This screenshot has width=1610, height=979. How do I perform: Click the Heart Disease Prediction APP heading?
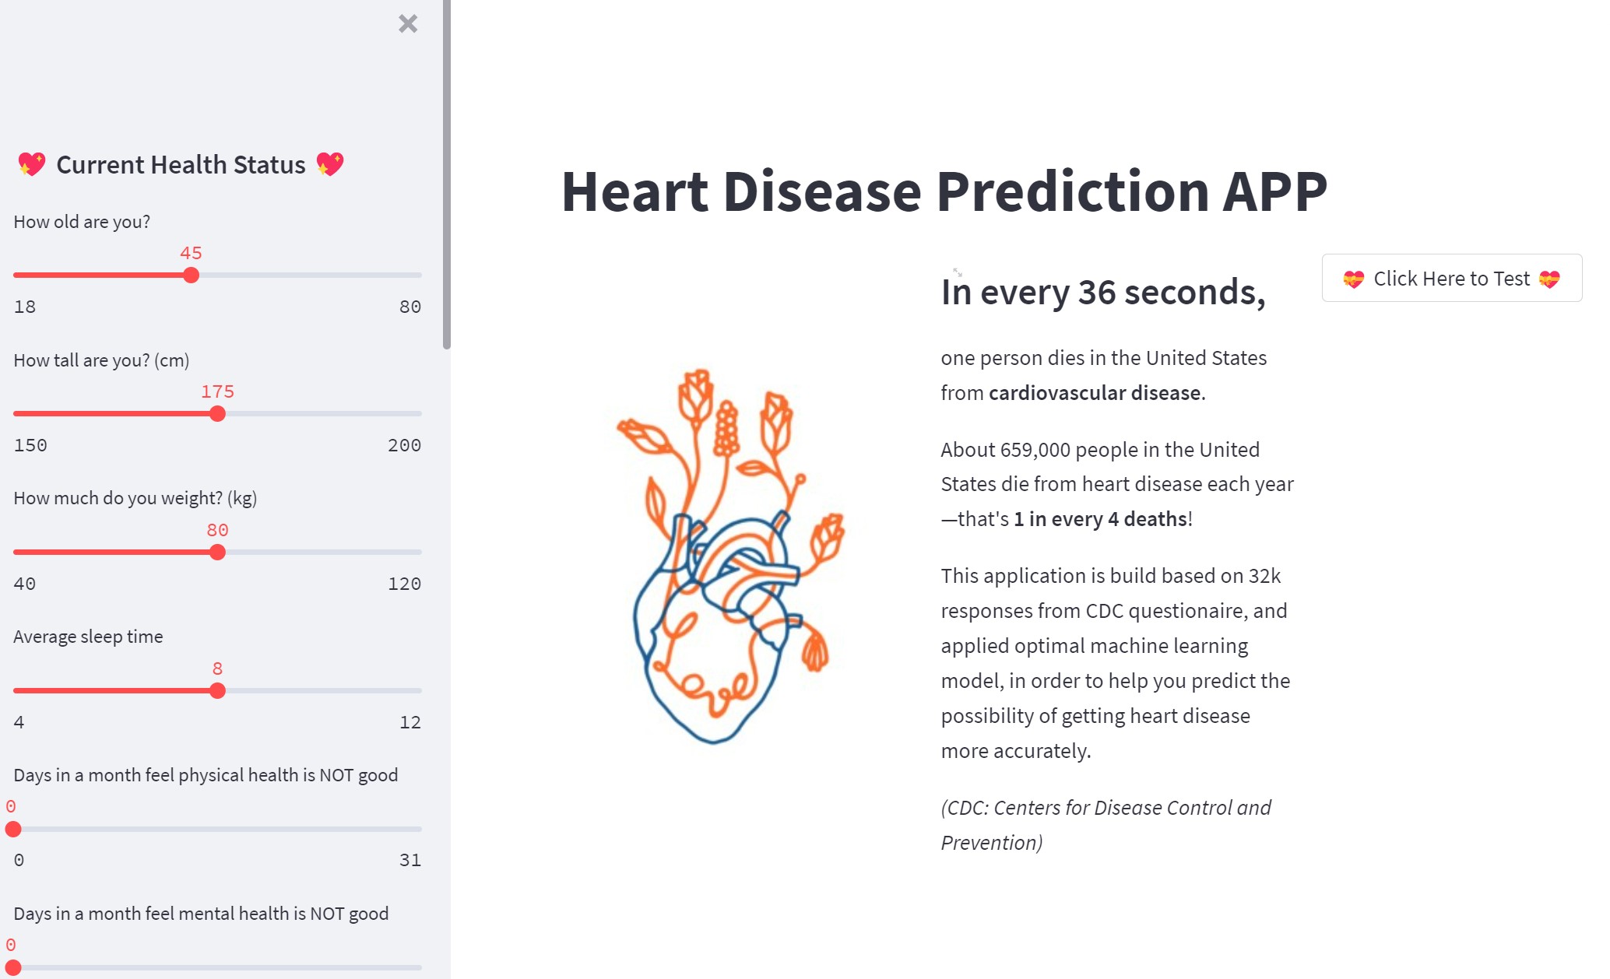(944, 191)
